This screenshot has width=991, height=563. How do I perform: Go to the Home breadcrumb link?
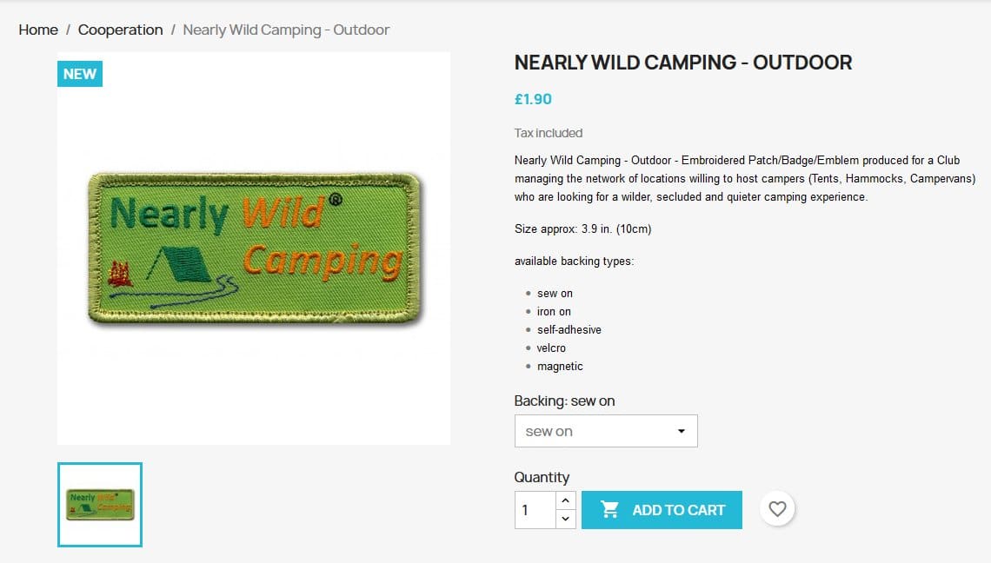pos(38,30)
